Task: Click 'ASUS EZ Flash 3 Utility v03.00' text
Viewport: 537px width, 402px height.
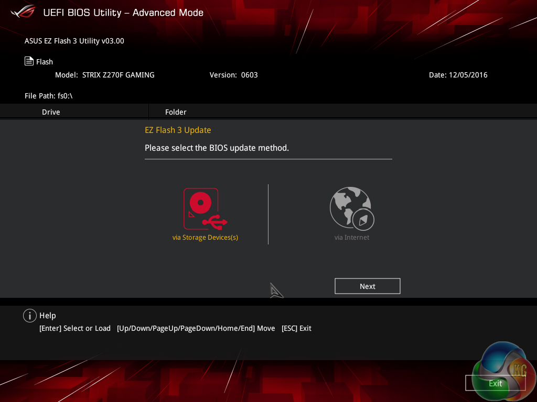Action: pos(74,41)
